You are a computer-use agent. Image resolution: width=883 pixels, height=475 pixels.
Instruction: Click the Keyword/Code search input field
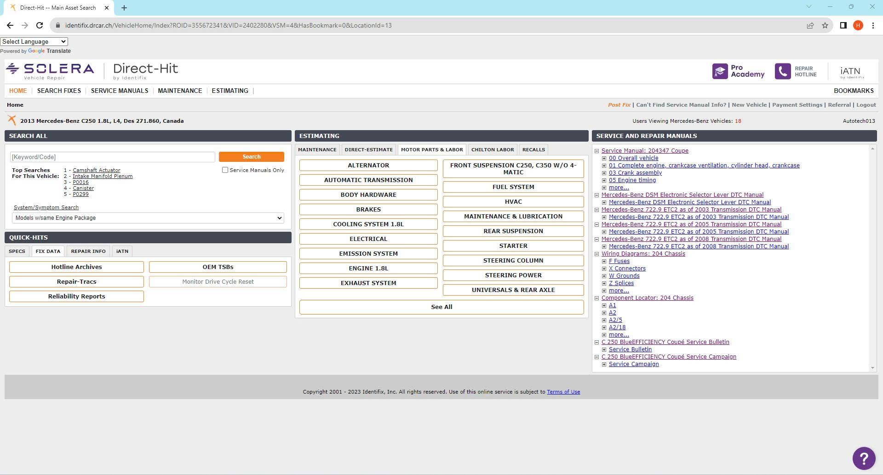click(112, 157)
